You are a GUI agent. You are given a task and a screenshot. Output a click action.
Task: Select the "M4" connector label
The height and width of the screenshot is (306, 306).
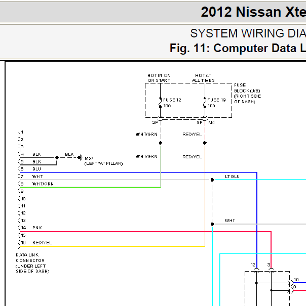[x=211, y=122]
